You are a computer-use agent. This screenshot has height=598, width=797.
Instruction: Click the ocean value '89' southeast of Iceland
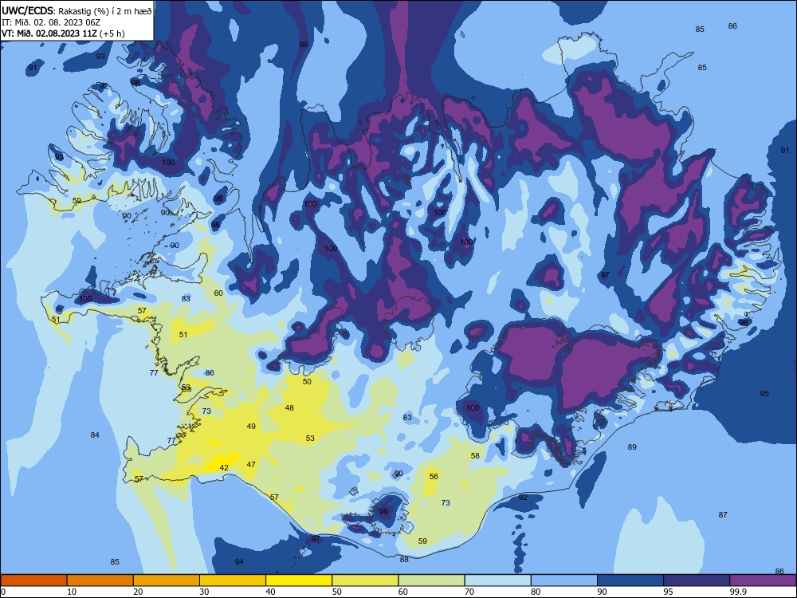pos(632,447)
